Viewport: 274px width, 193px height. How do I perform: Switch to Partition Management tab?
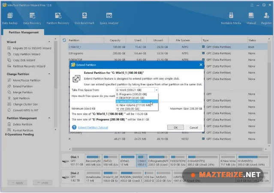(24, 32)
